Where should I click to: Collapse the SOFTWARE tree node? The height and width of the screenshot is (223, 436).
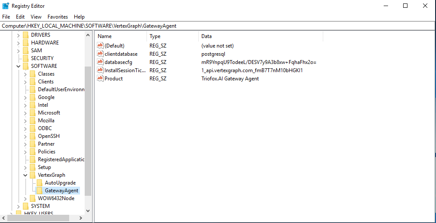(18, 66)
